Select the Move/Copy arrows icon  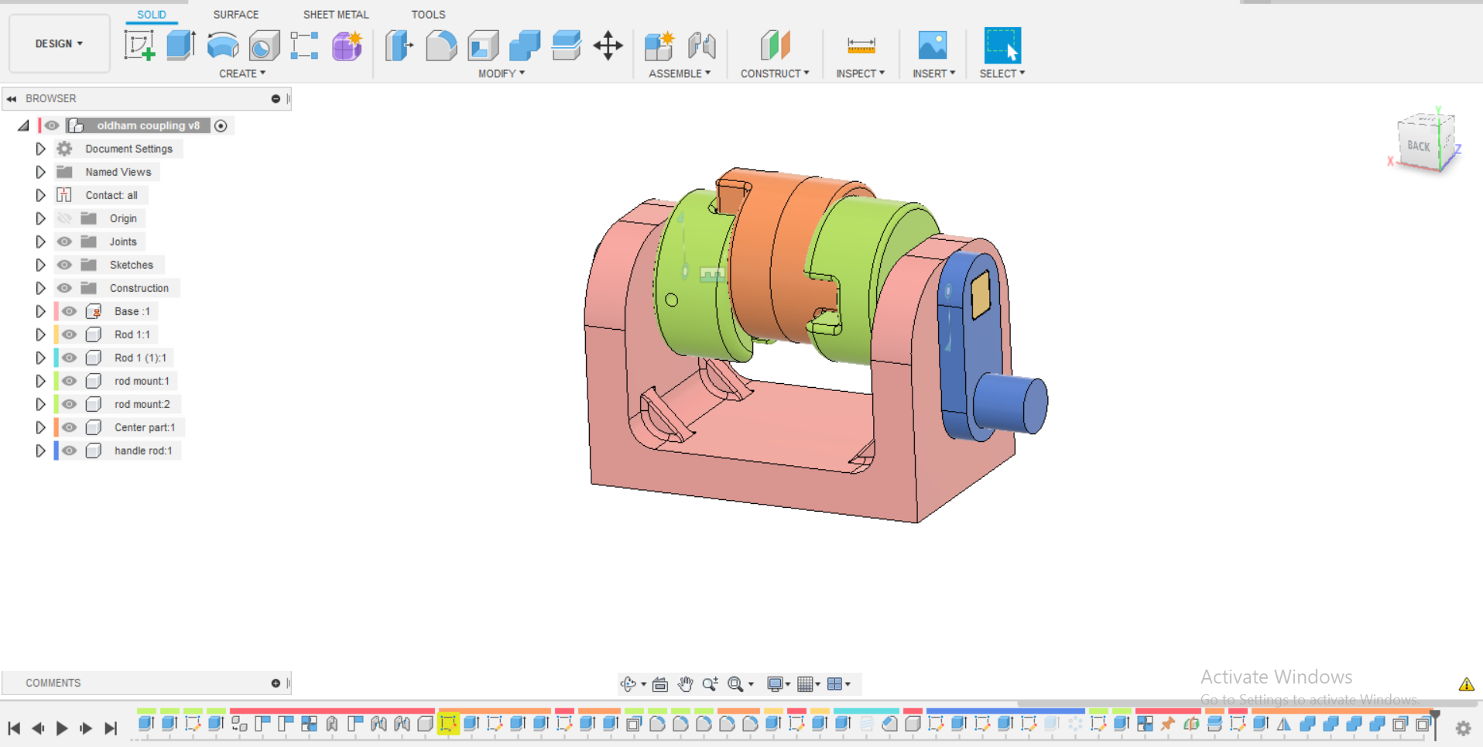click(x=608, y=46)
